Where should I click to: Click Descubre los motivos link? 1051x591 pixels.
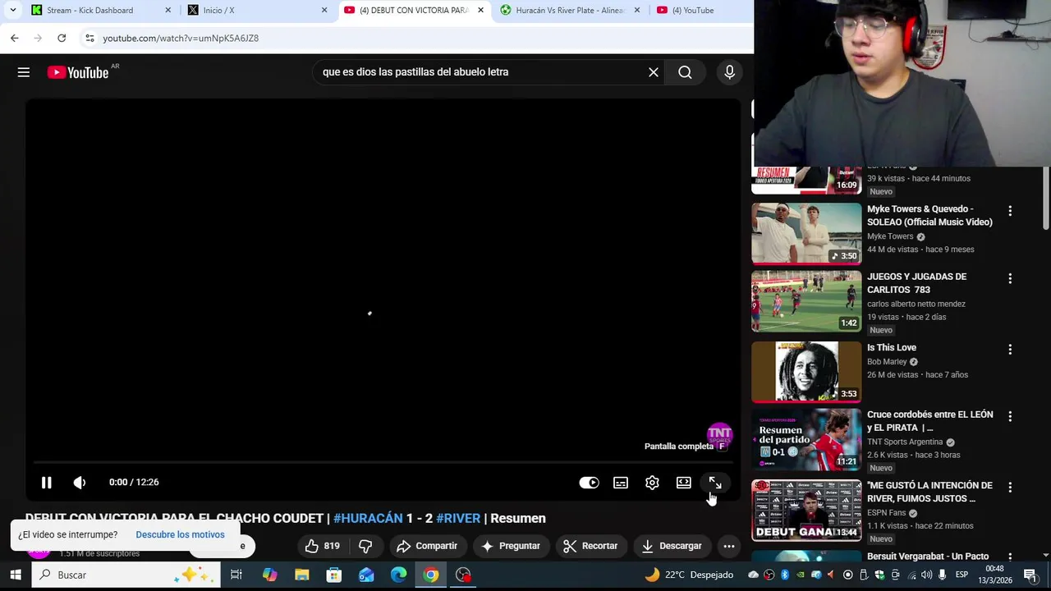pos(180,534)
